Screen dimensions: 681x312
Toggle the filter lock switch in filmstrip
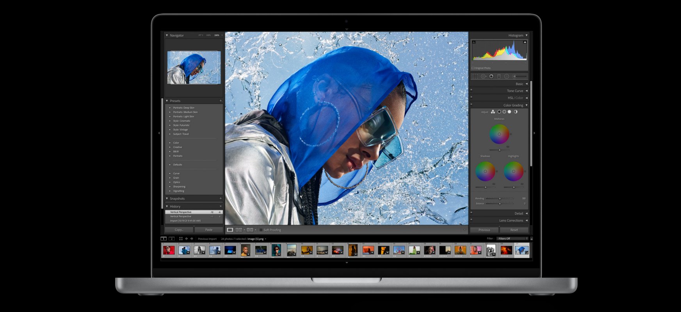(531, 239)
